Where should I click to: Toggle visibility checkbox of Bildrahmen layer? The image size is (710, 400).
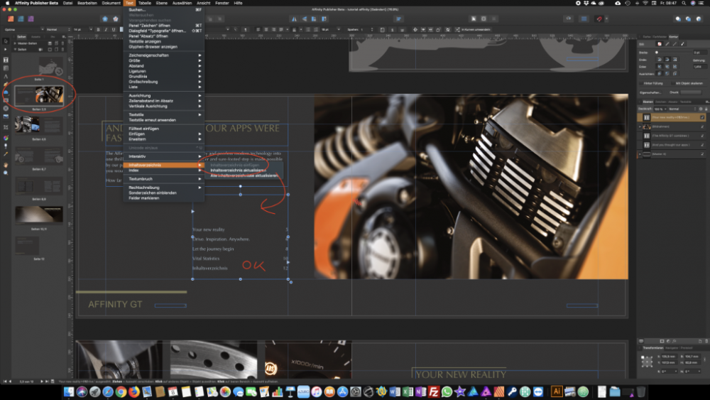[702, 126]
